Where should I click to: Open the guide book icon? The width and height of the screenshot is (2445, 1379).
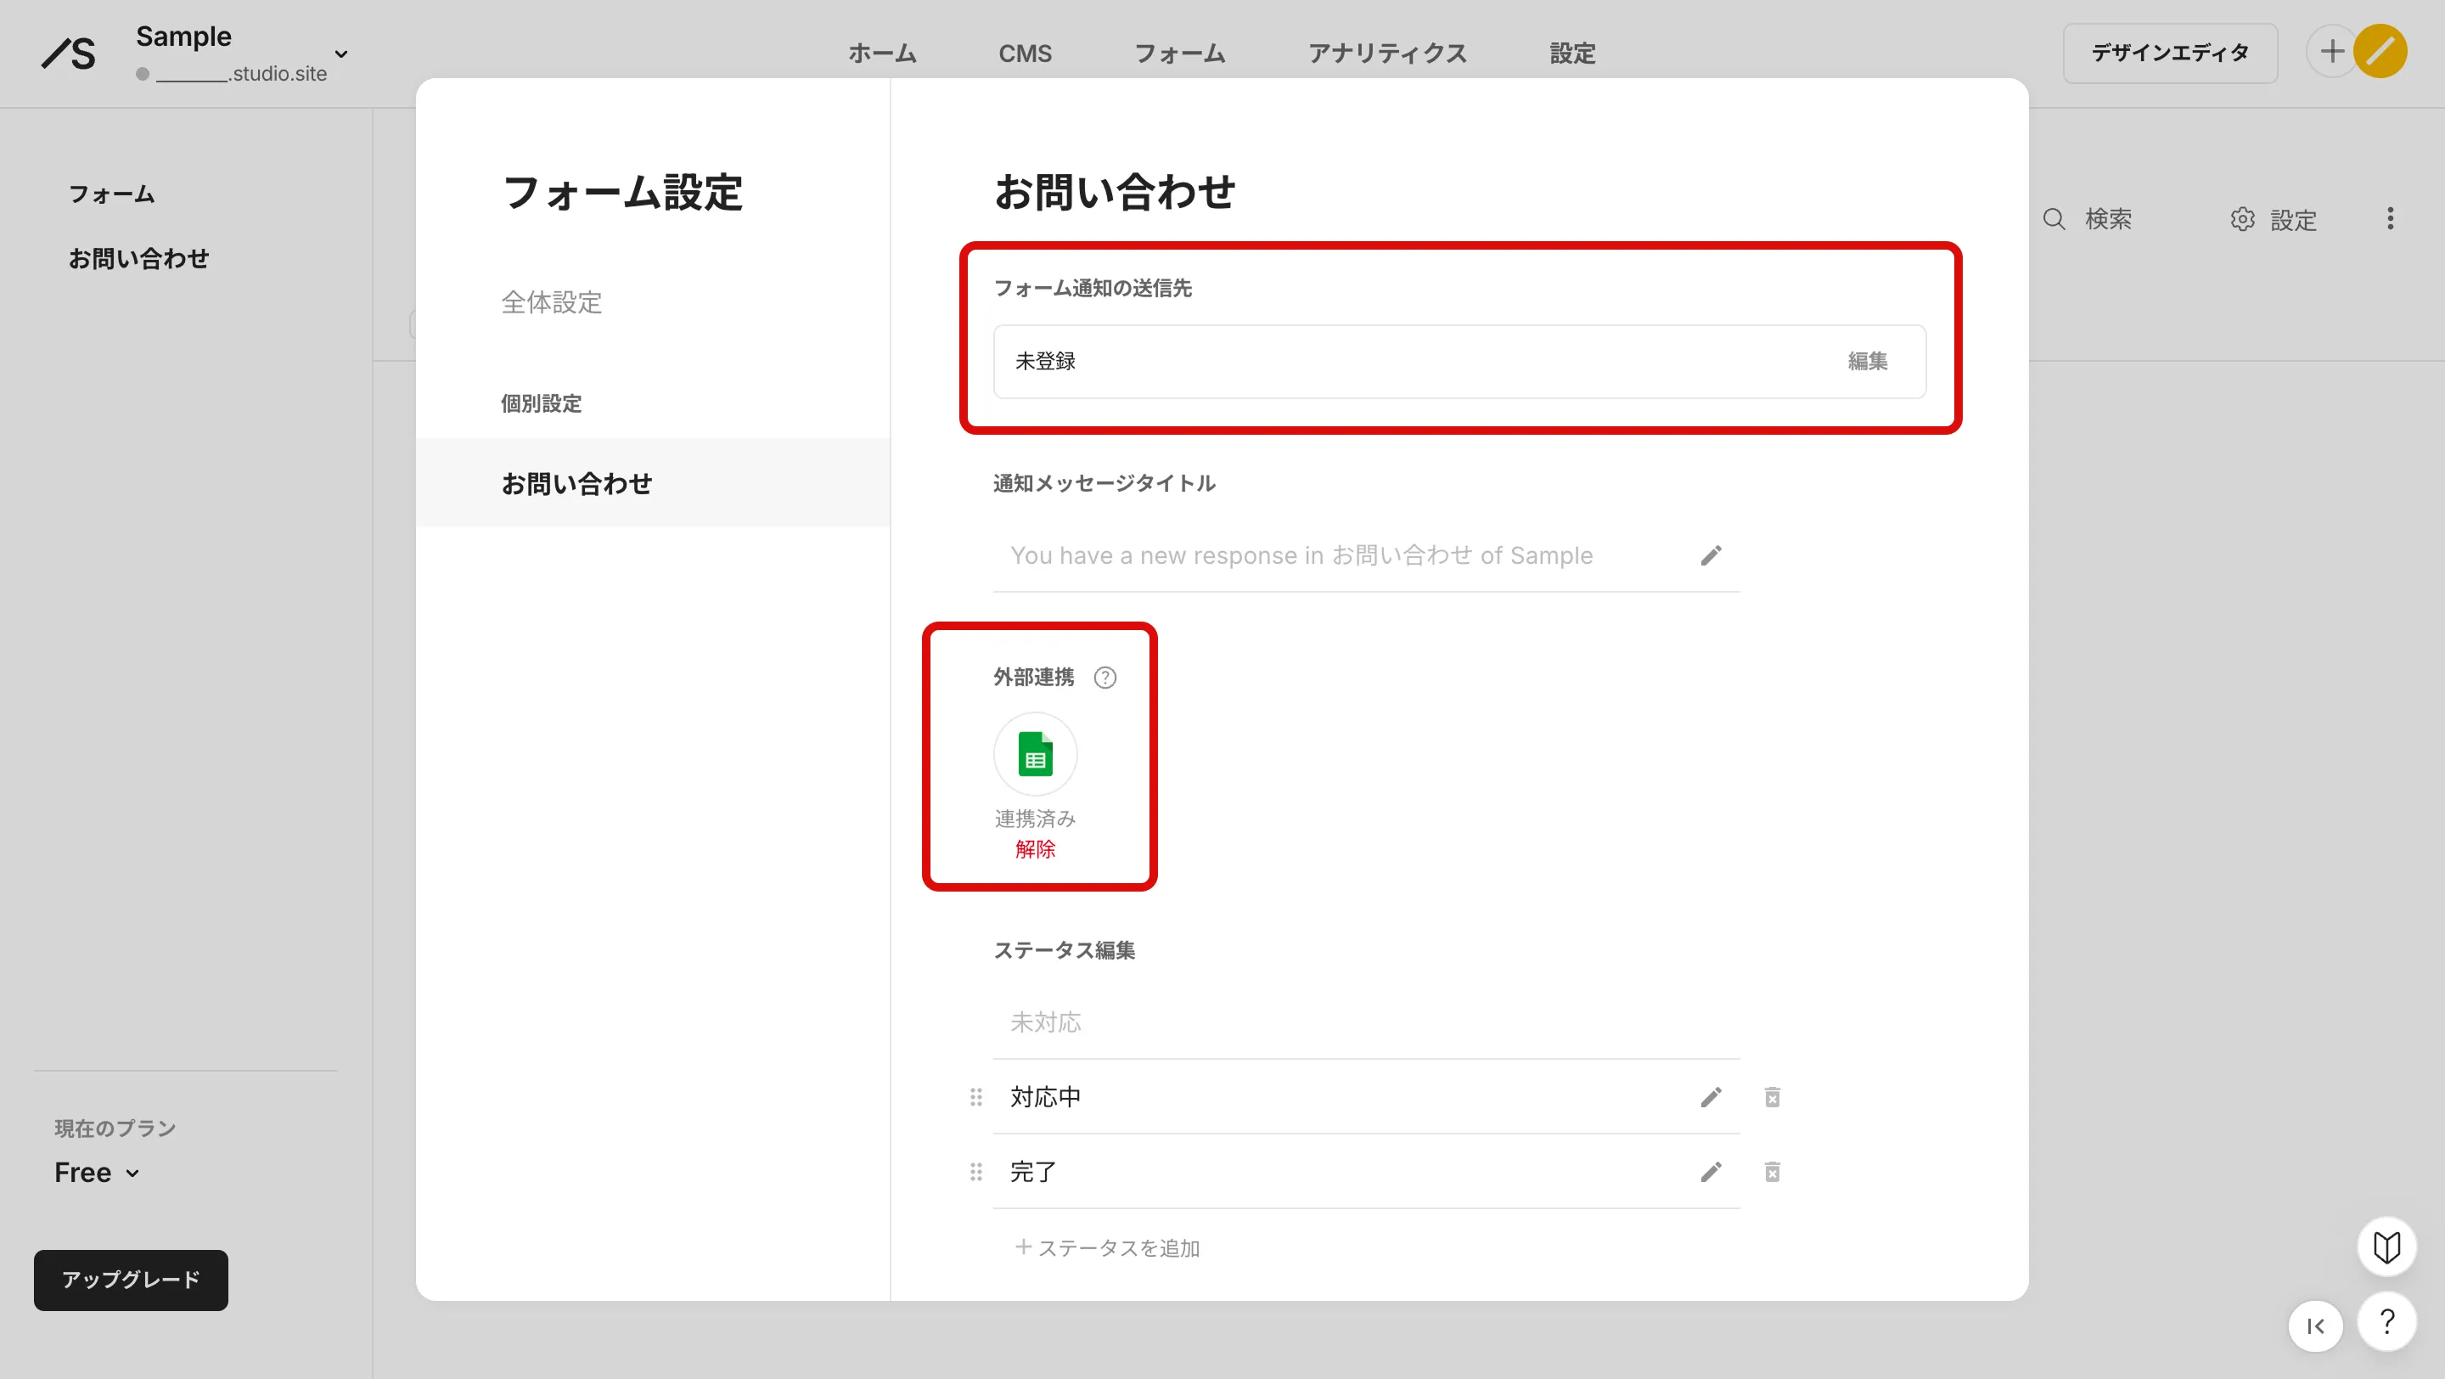[2386, 1247]
